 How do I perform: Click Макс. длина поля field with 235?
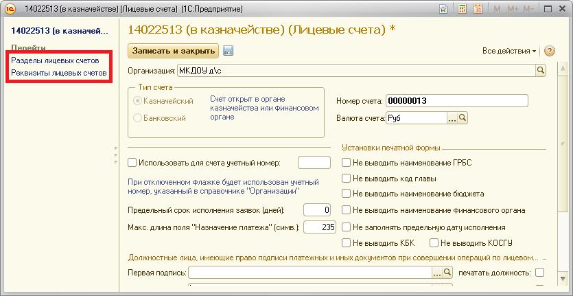click(320, 227)
